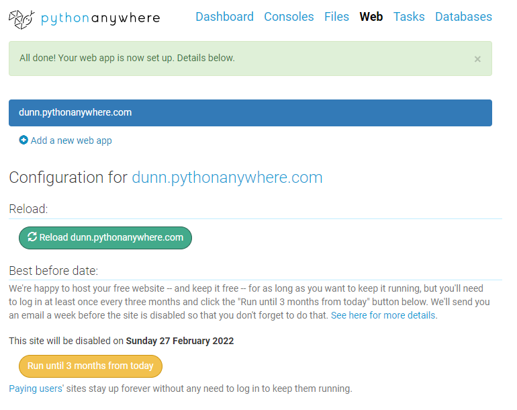517x410 pixels.
Task: Click the plus icon beside Add a new web app
Action: (x=23, y=140)
